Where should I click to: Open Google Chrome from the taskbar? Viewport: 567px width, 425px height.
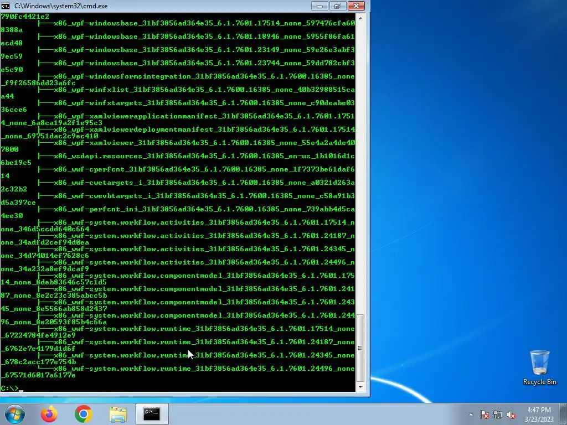pos(84,414)
